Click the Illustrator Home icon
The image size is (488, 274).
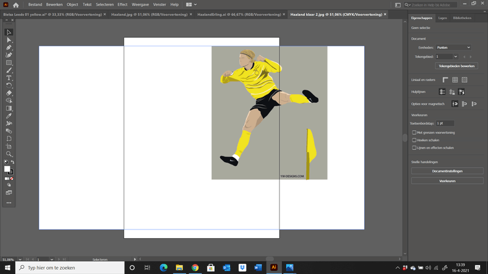click(16, 5)
